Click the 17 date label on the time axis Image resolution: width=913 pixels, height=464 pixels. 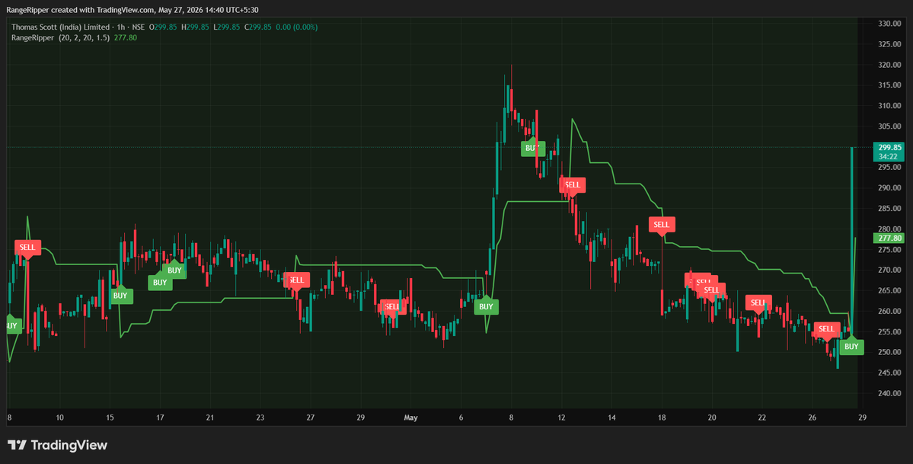[x=160, y=418]
